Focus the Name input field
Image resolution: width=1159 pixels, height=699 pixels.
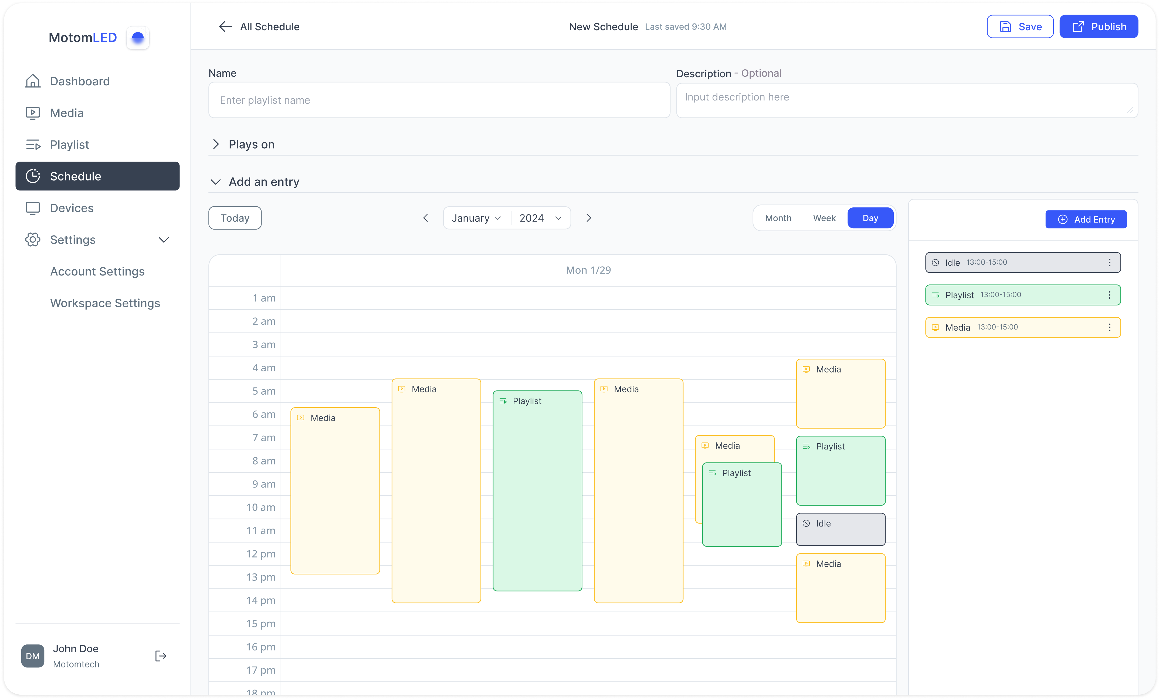pyautogui.click(x=439, y=100)
